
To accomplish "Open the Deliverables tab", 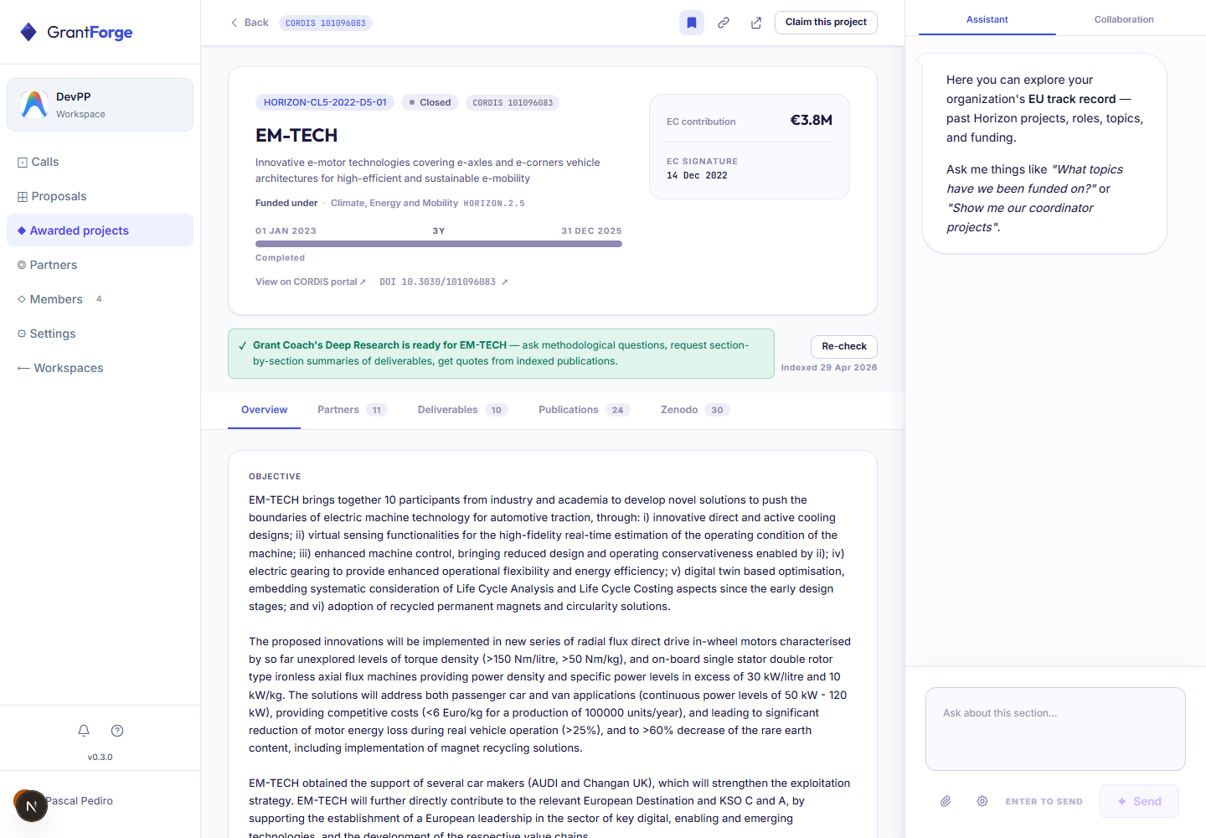I will pos(462,410).
